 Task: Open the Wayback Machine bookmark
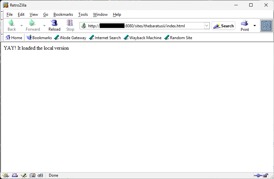(x=143, y=38)
